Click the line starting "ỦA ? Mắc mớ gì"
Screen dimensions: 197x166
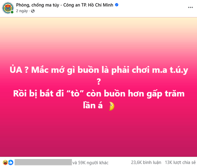[x=99, y=70]
